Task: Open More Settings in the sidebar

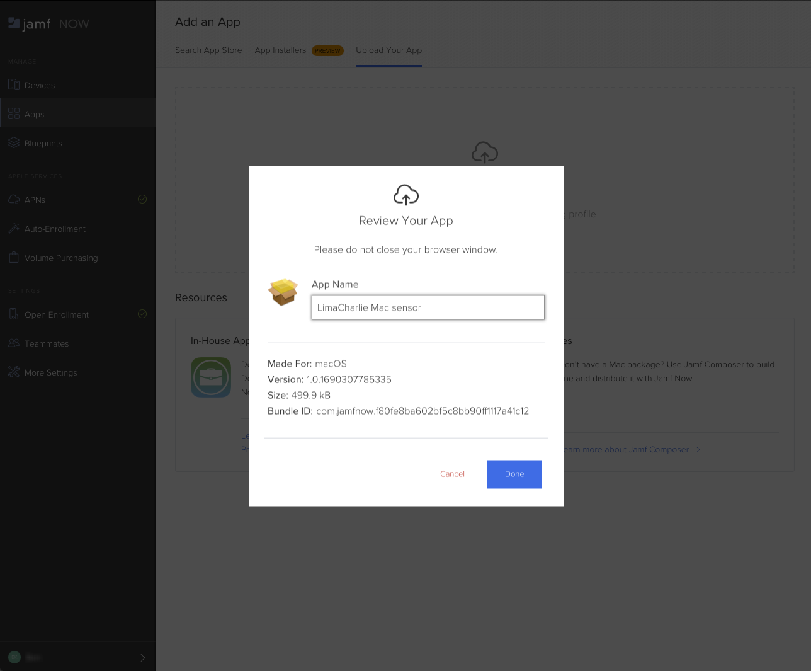Action: [50, 372]
